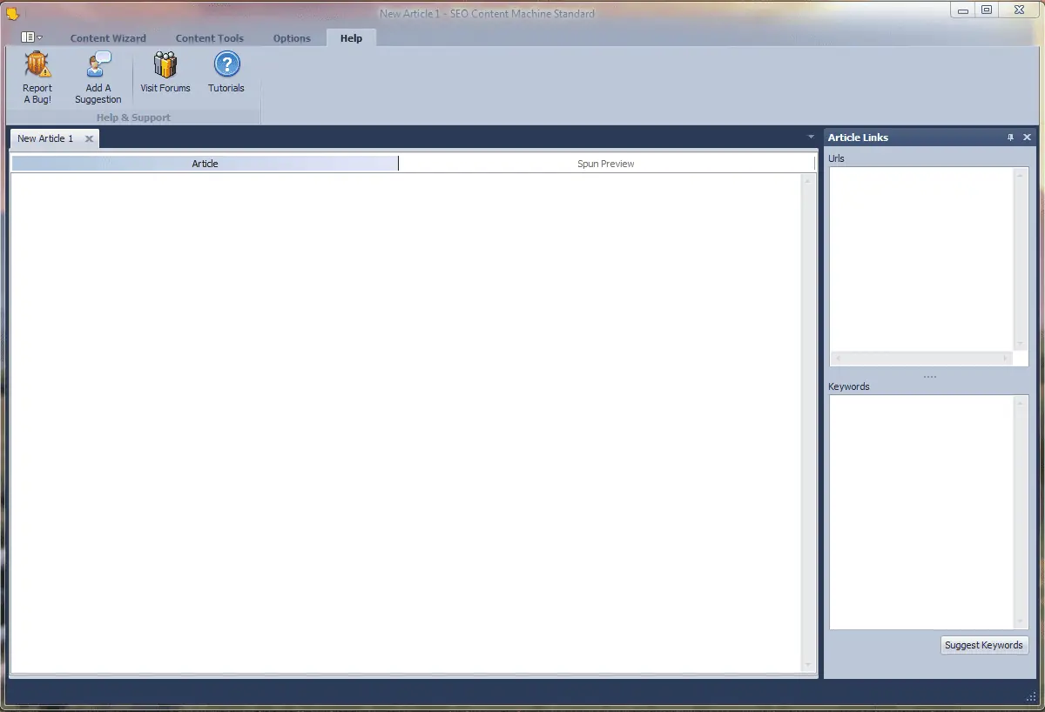Click the splitter dots between Urls and Keywords
The width and height of the screenshot is (1045, 712).
click(929, 377)
